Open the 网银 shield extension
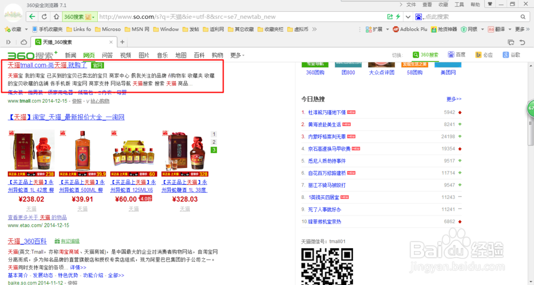 pyautogui.click(x=469, y=29)
